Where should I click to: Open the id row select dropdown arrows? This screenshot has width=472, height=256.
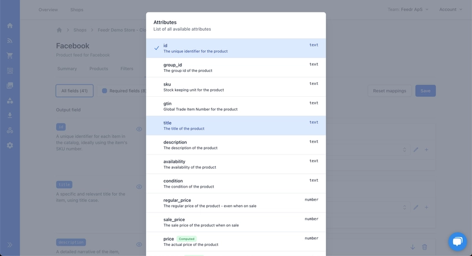coord(405,150)
